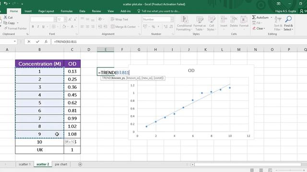Toggle Underline formatting

43,27
